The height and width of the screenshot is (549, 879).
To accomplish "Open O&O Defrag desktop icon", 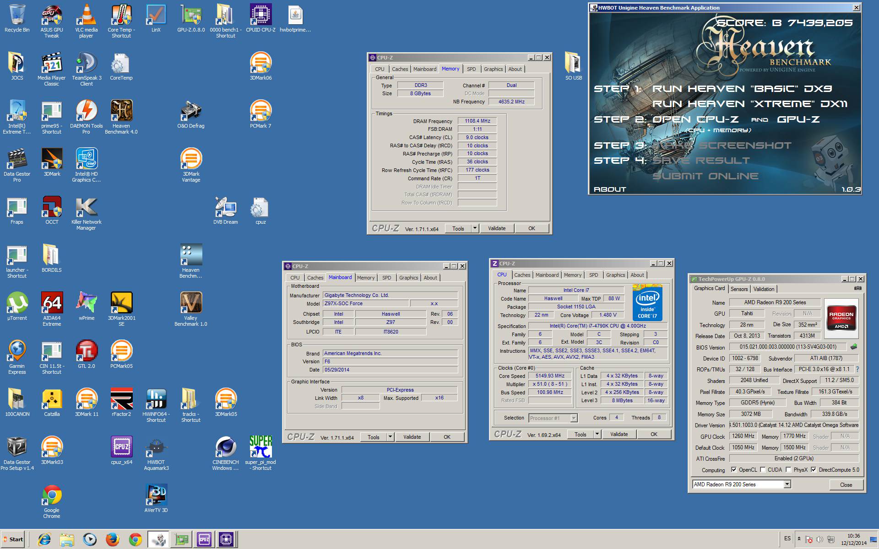I will click(191, 114).
